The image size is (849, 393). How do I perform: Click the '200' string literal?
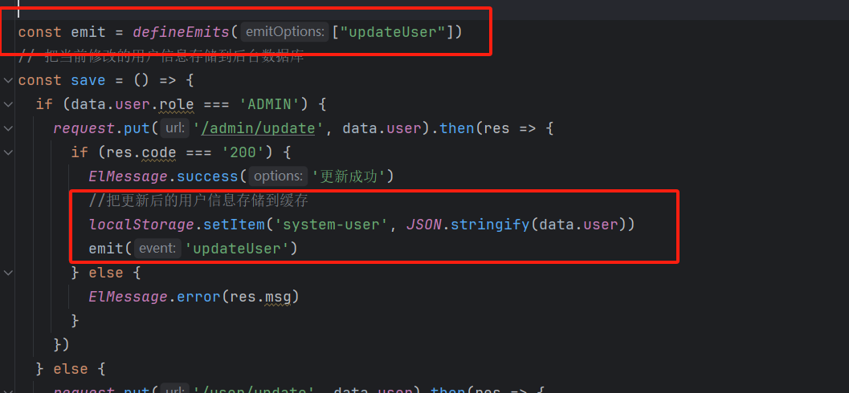[243, 152]
